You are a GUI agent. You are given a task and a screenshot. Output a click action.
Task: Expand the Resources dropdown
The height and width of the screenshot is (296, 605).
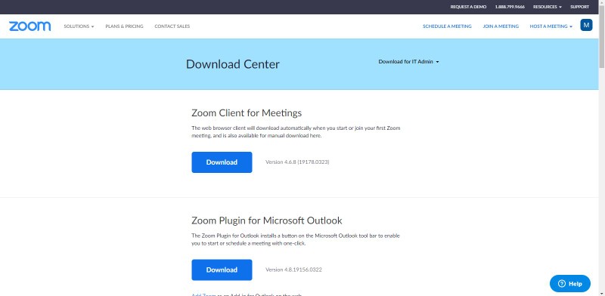tap(547, 7)
